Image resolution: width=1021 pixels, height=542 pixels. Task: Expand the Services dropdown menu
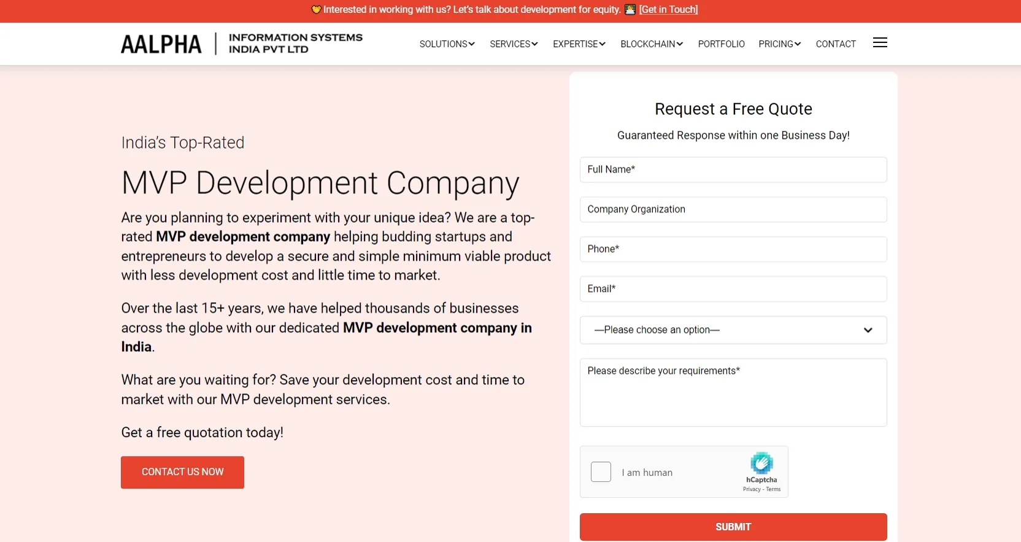tap(514, 44)
